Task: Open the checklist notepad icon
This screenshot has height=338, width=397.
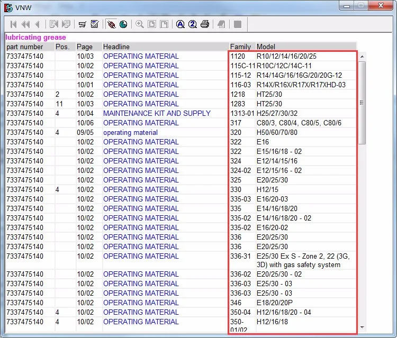Action: pyautogui.click(x=94, y=24)
